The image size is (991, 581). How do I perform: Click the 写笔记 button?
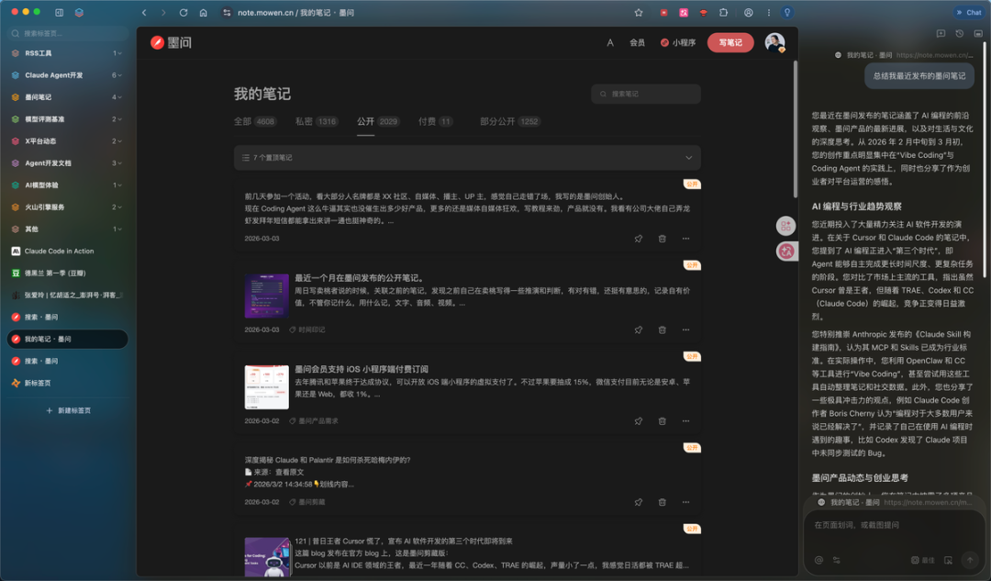tap(729, 42)
